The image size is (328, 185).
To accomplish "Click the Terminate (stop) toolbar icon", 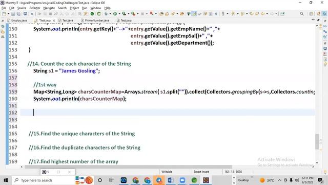I will 50,14.
